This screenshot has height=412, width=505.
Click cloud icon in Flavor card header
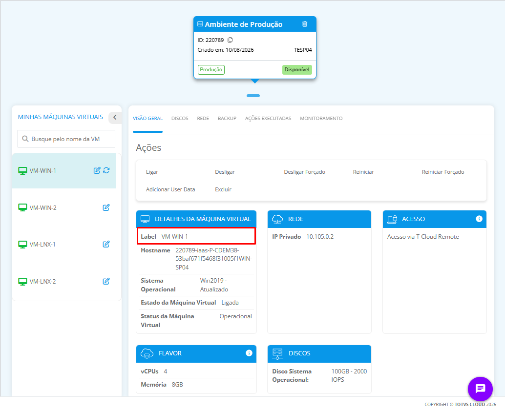[x=147, y=353]
